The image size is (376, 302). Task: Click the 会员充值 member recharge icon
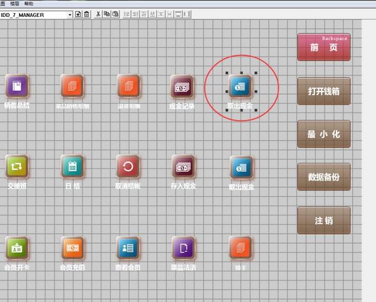point(73,247)
